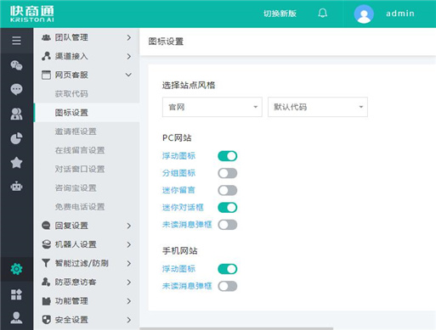Open the pie chart statistics icon
The width and height of the screenshot is (436, 330).
tap(16, 138)
